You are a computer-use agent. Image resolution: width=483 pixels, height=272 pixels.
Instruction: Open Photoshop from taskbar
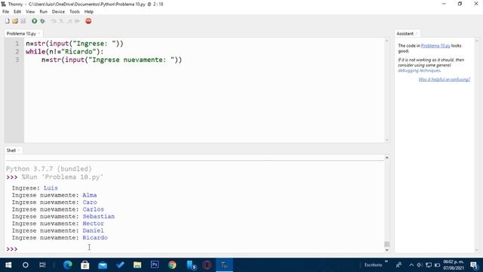pos(155,265)
